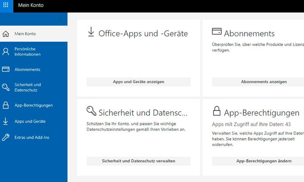Image resolution: width=304 pixels, height=182 pixels.
Task: Click the Abonnements anzeigen button
Action: 258,82
